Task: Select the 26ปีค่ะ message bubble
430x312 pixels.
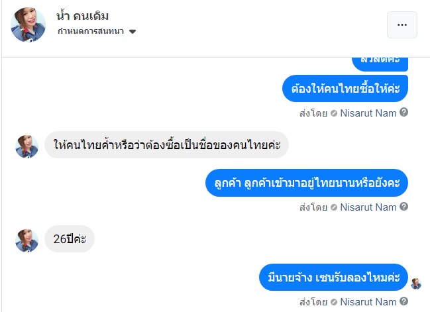Action: tap(70, 239)
